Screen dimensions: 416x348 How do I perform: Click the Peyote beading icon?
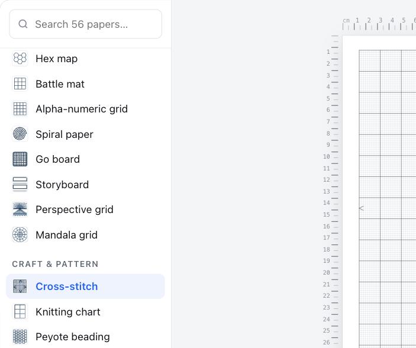(20, 337)
